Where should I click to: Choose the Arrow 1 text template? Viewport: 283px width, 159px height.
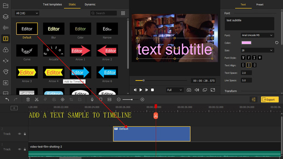pyautogui.click(x=80, y=50)
